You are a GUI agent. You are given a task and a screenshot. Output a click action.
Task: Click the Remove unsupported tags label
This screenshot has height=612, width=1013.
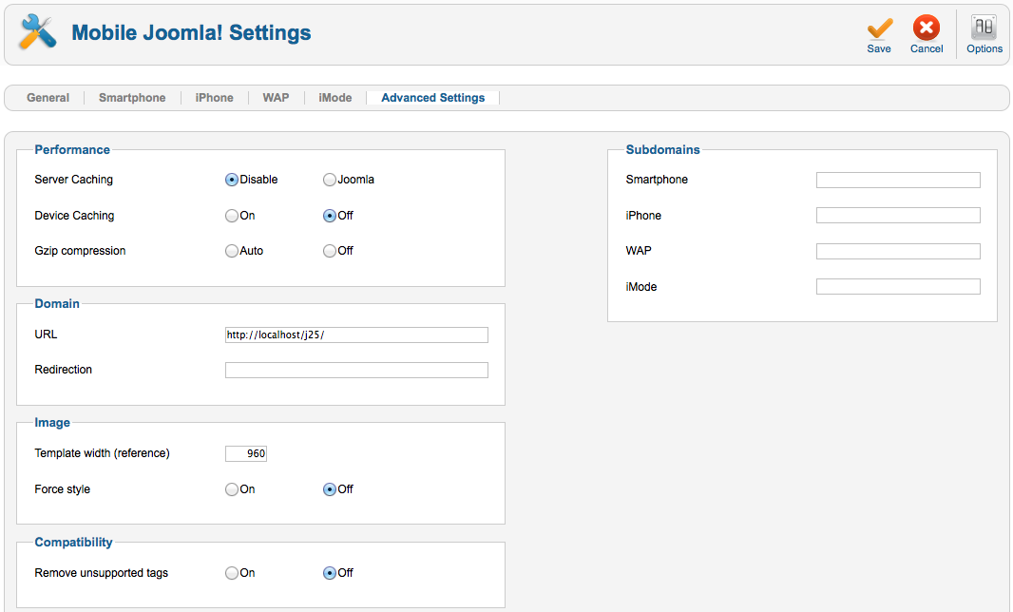(x=102, y=573)
